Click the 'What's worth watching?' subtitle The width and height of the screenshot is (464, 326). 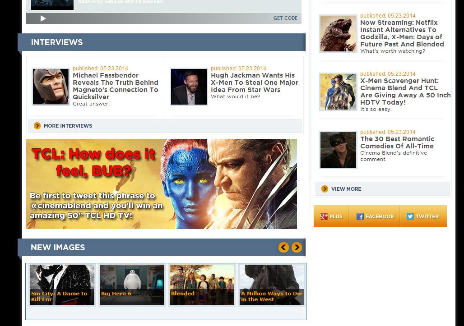click(393, 51)
